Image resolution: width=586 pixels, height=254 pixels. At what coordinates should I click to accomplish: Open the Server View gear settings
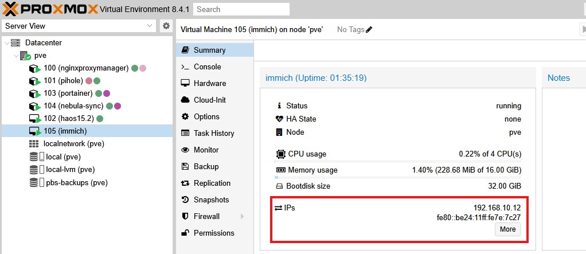click(166, 26)
